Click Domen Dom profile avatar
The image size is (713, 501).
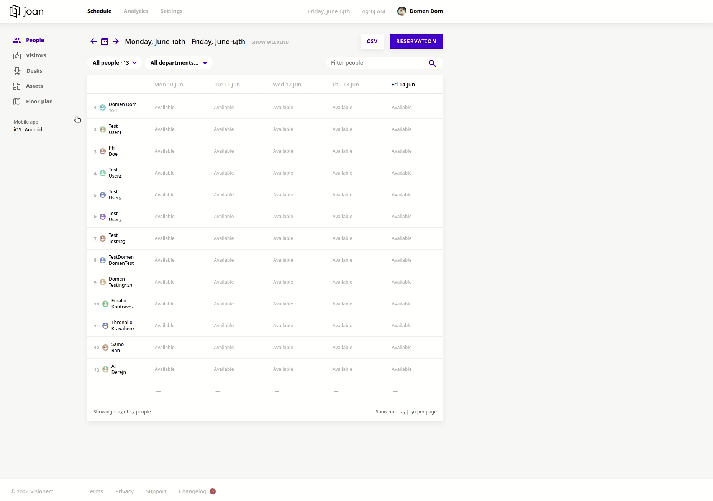402,11
